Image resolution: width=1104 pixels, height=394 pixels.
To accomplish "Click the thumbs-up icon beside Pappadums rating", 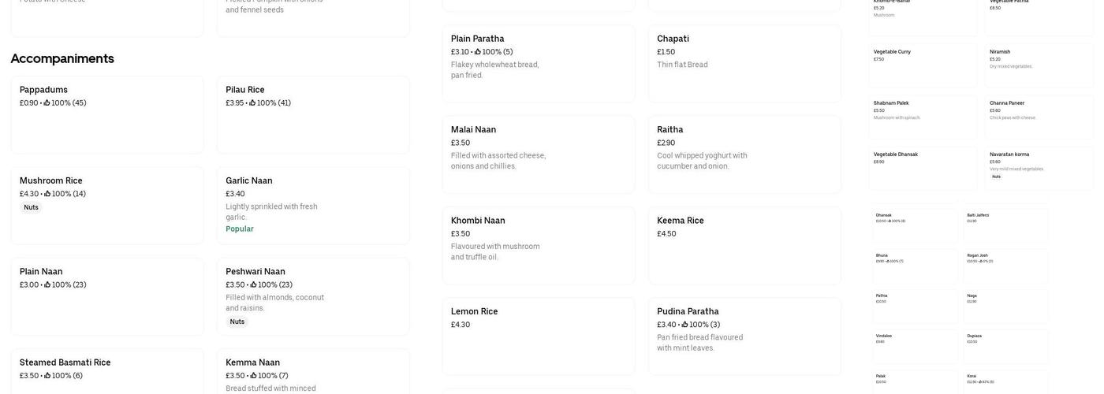I will tap(47, 103).
